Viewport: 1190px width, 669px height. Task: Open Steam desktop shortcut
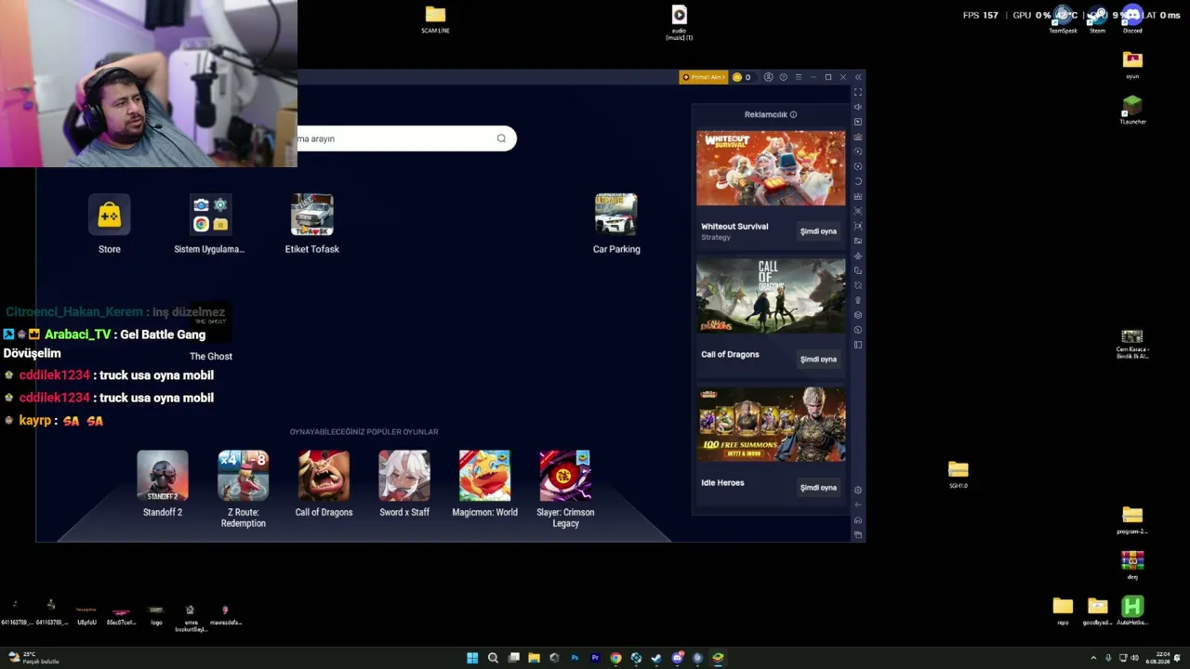(x=1097, y=20)
